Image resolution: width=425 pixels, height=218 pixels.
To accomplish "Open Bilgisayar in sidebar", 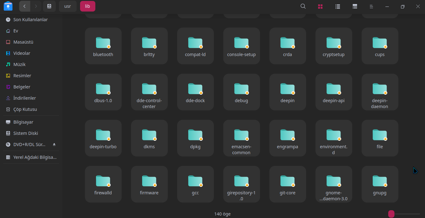I will [31, 122].
